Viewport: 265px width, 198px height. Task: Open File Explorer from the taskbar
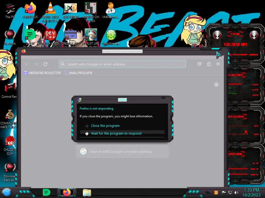[x=87, y=193]
